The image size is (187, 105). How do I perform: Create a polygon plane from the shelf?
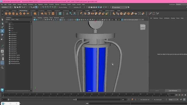click(24, 14)
